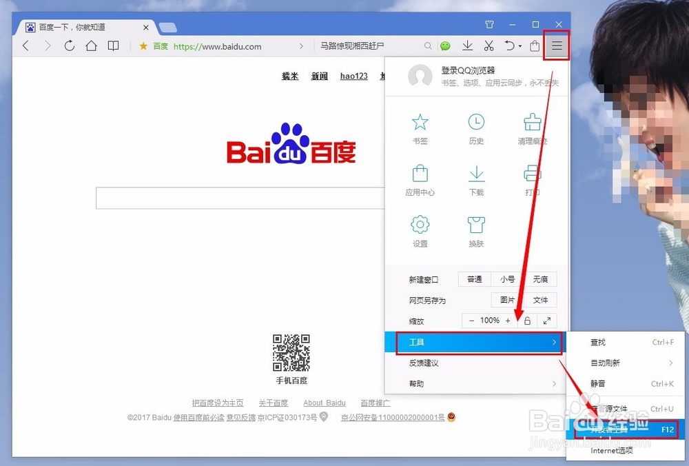Open the 新闻 news link
This screenshot has width=689, height=466.
[x=320, y=76]
